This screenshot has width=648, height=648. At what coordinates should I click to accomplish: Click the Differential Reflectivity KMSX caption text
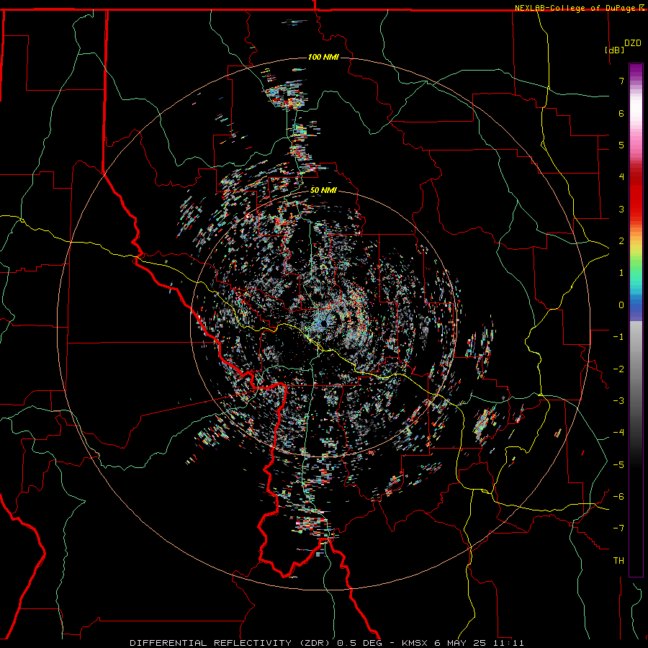tap(327, 643)
